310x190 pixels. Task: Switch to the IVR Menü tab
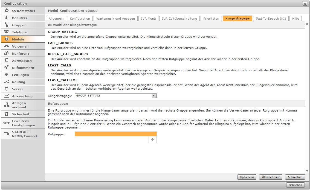tap(148, 19)
